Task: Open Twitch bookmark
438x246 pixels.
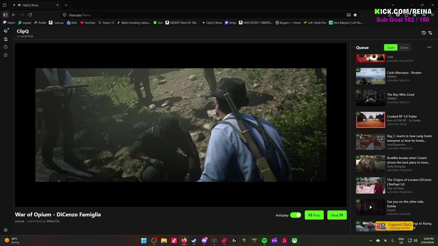Action: click(9, 23)
